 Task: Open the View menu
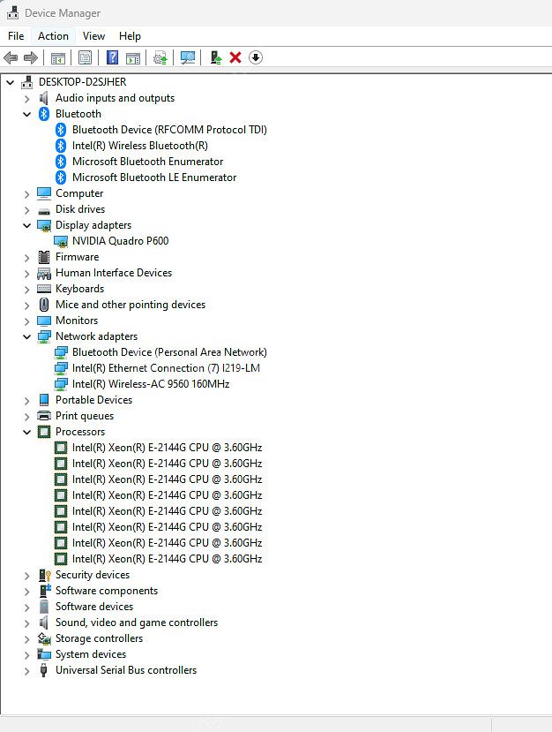[x=93, y=36]
